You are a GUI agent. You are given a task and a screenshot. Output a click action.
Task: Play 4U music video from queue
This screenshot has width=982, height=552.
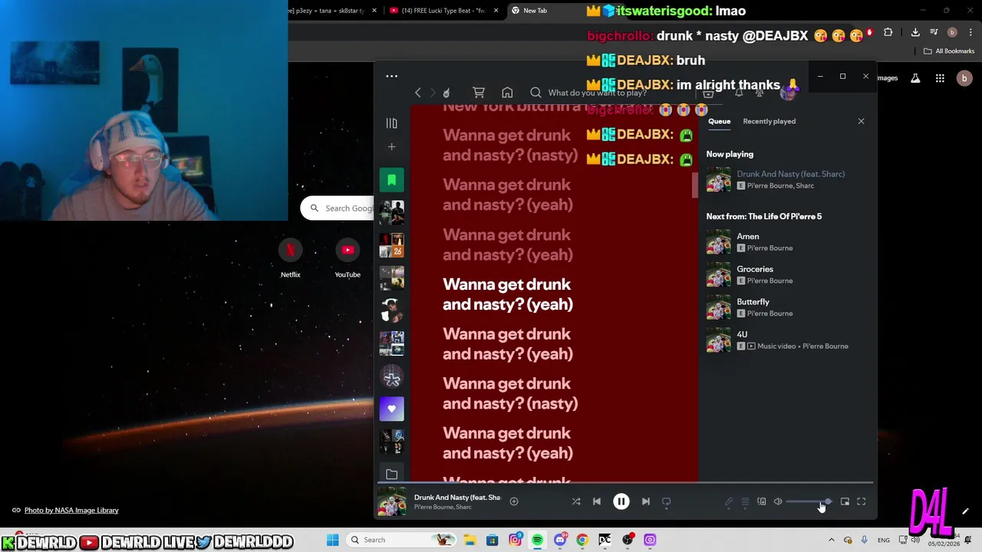[x=788, y=340]
